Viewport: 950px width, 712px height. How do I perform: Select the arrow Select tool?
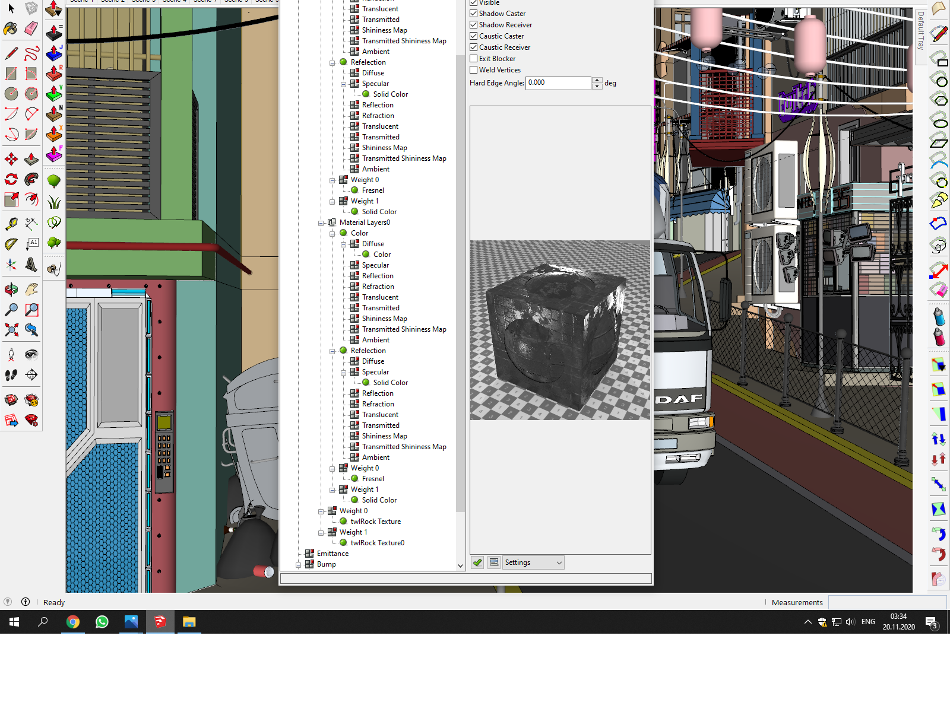click(x=11, y=8)
